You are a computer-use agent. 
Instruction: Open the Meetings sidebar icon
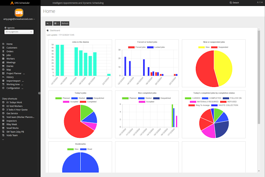3,62
